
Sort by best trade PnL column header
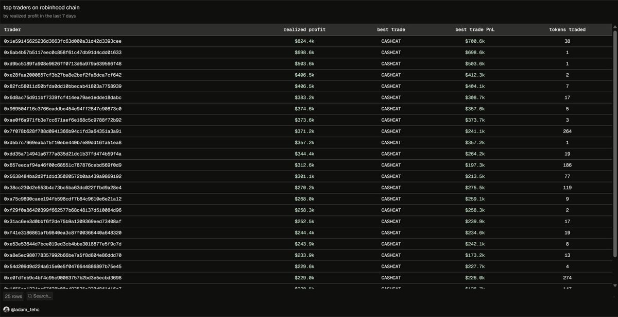pos(474,30)
